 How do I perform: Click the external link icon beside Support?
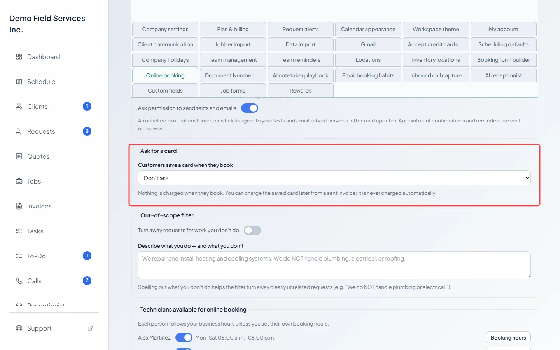coord(90,328)
